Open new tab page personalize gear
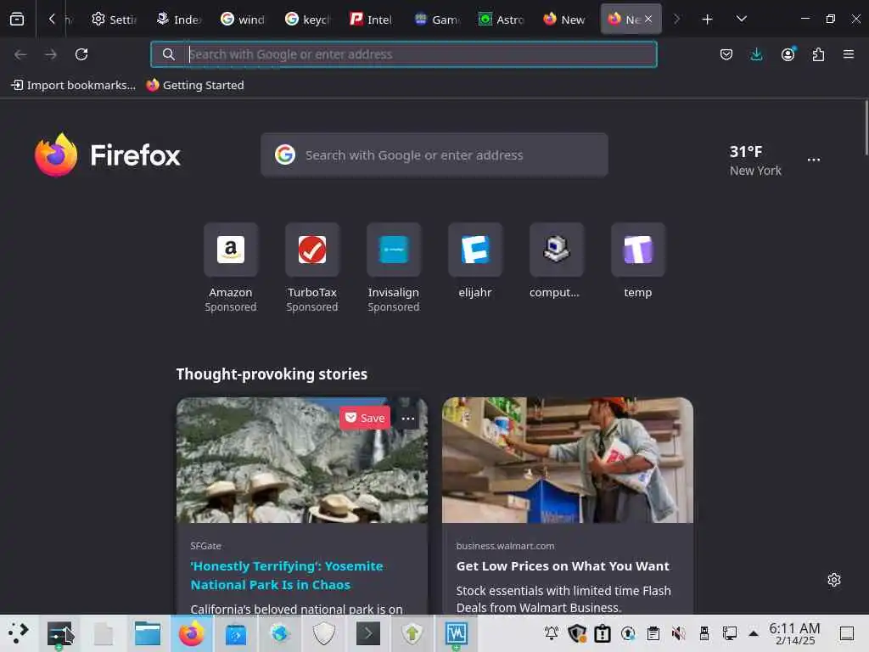The image size is (869, 652). coord(834,580)
